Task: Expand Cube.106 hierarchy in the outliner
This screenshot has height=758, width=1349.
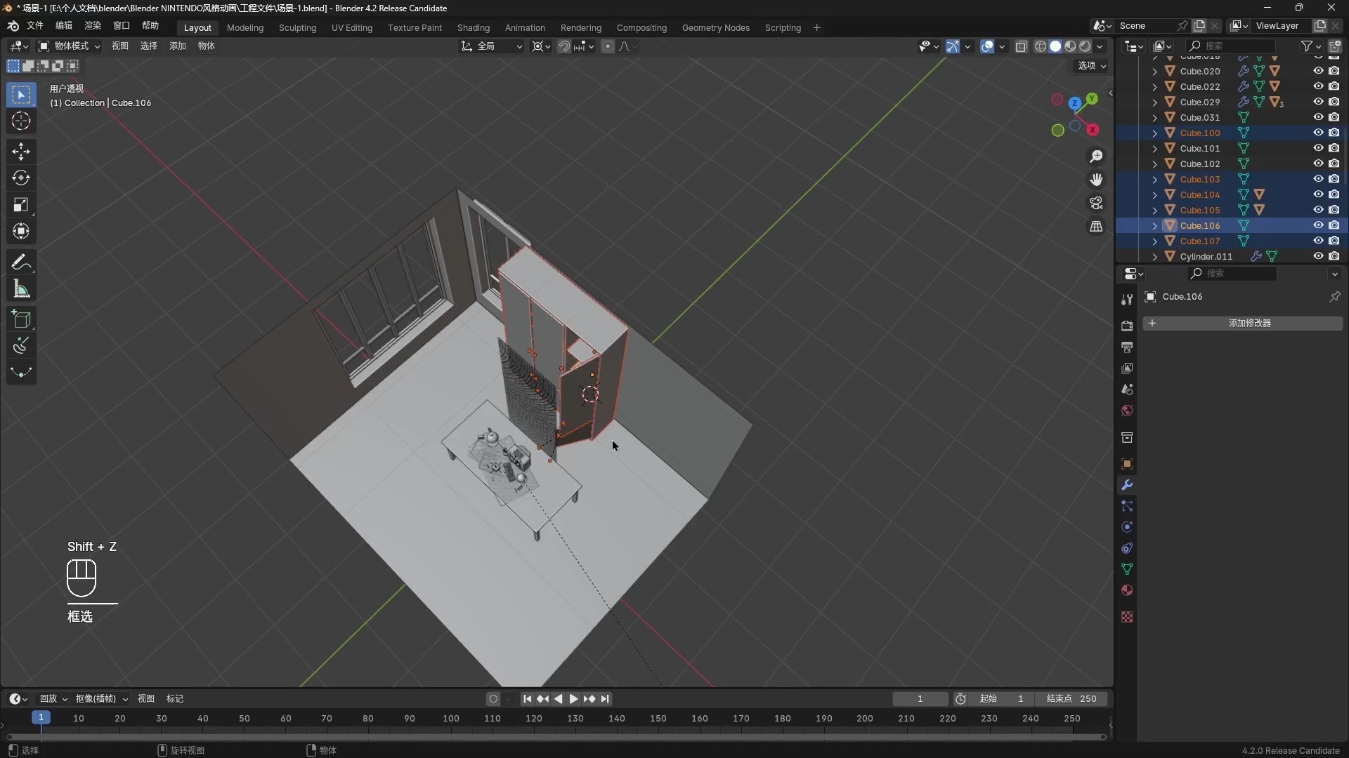Action: (x=1156, y=225)
